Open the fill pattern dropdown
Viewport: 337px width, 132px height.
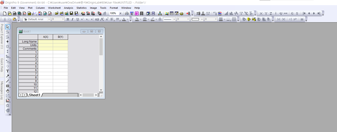pyautogui.click(x=224, y=19)
